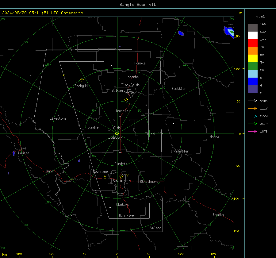Image resolution: width=276 pixels, height=258 pixels.
Task: Click the magenta 18TS arrow legend icon
Action: coord(253,131)
